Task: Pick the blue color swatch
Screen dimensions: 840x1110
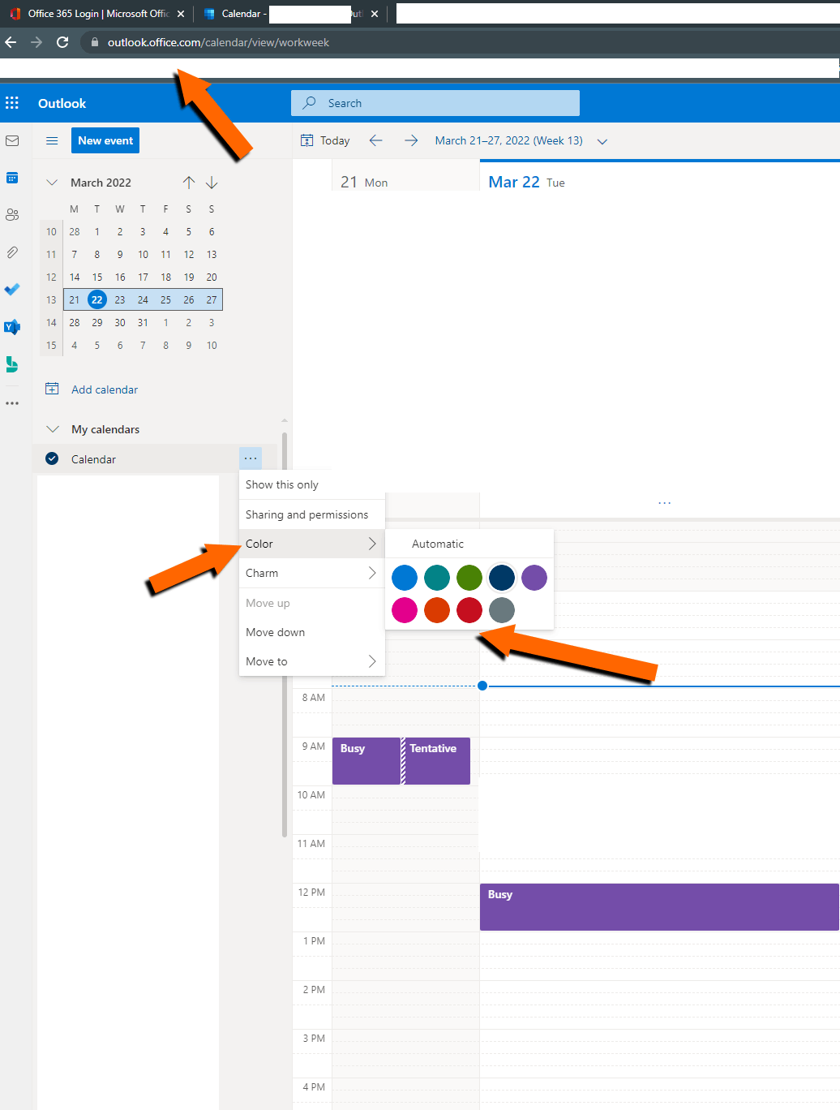Action: point(405,578)
